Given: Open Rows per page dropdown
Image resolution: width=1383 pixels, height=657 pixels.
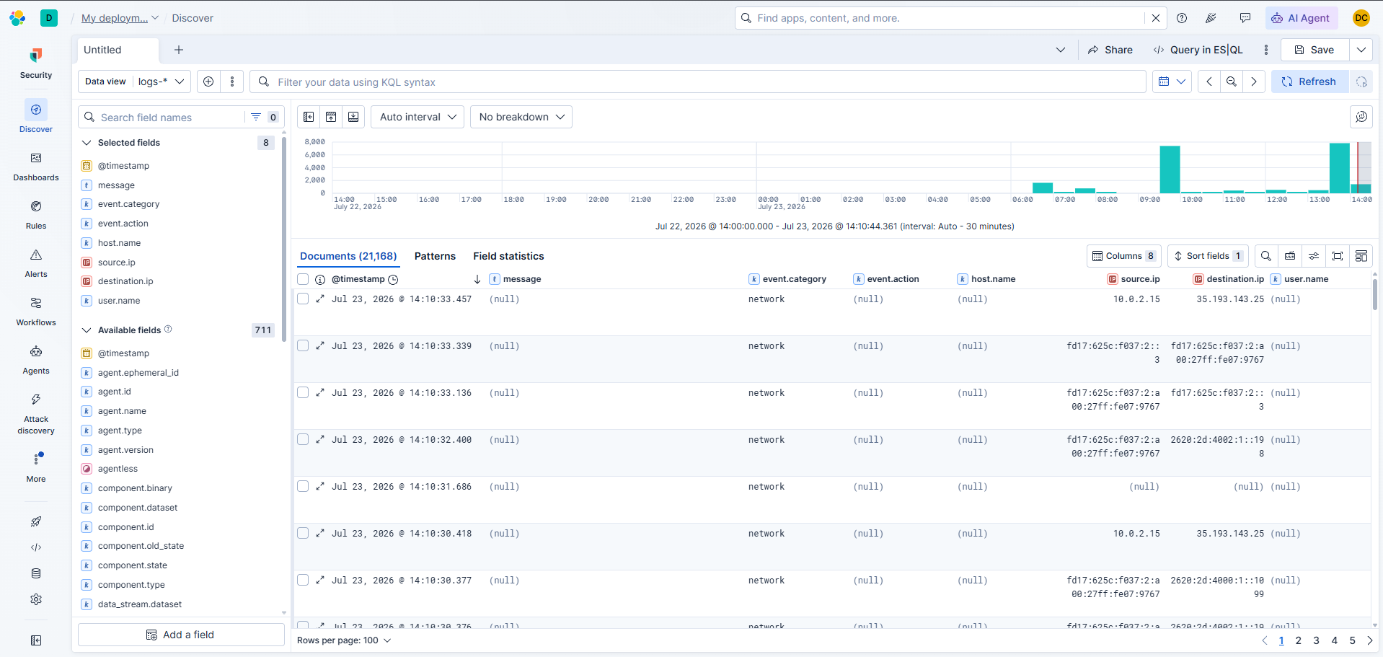Looking at the screenshot, I should tap(344, 640).
